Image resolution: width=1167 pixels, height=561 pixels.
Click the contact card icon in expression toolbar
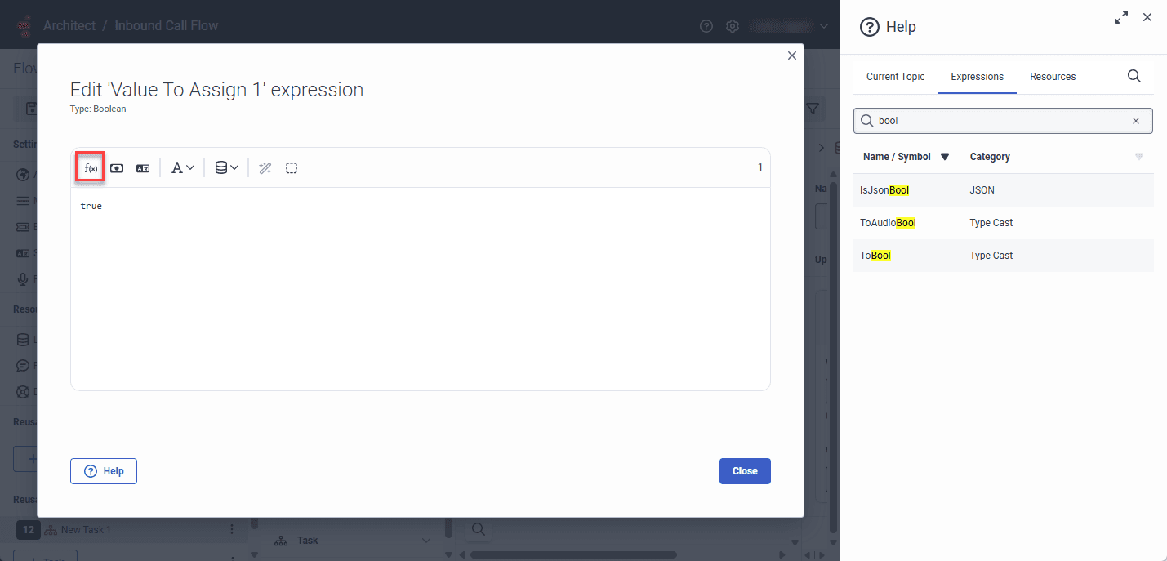[x=143, y=167]
